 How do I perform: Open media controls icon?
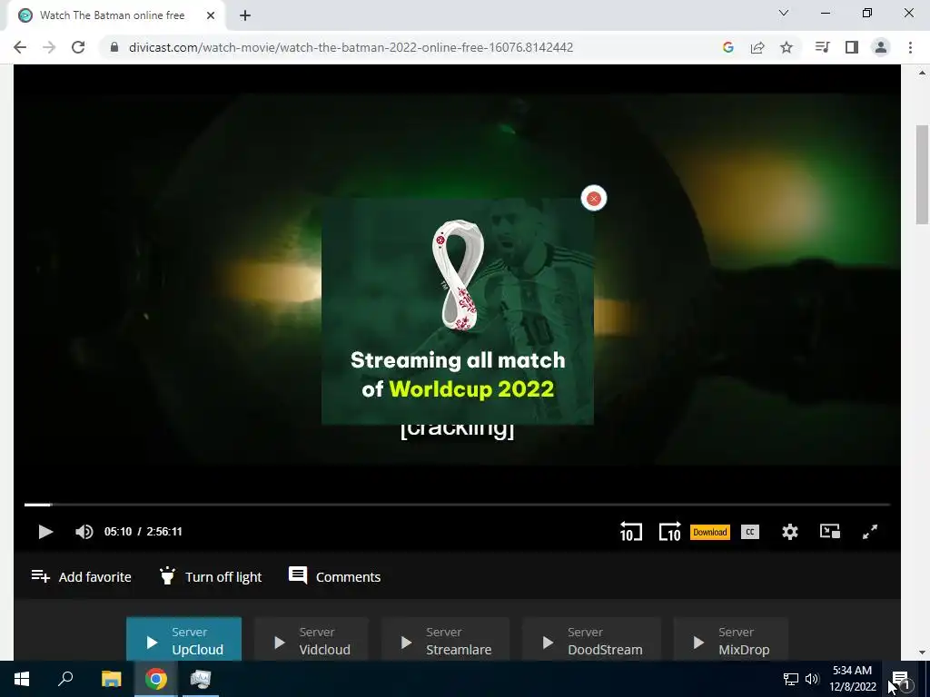pos(823,47)
